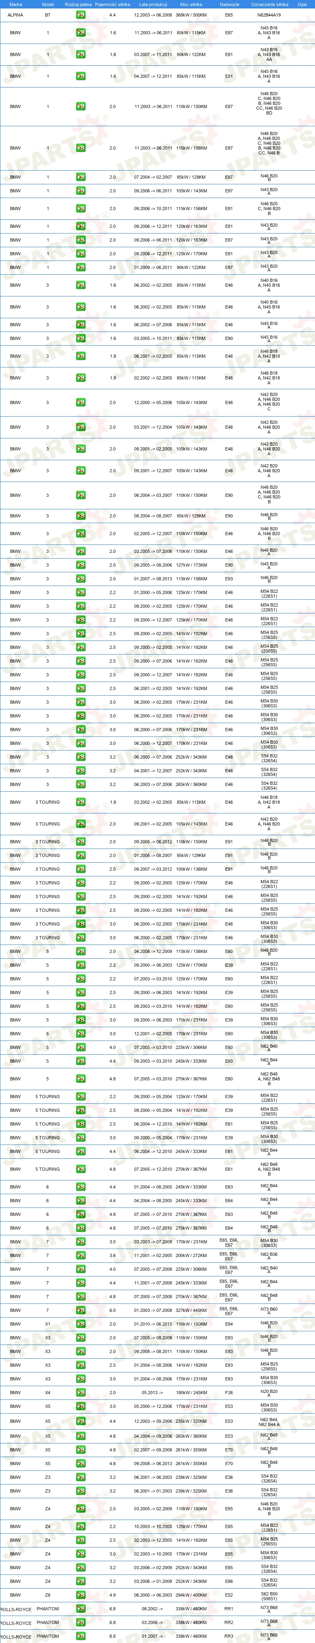This screenshot has width=315, height=1643.
Task: Click the Rodzaj paliwa column header
Action: [x=79, y=4]
